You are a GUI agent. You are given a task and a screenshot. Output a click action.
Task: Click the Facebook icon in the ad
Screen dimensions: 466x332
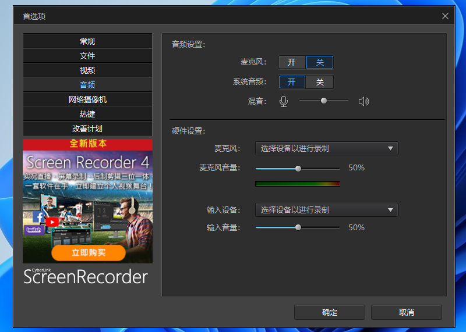(x=38, y=217)
